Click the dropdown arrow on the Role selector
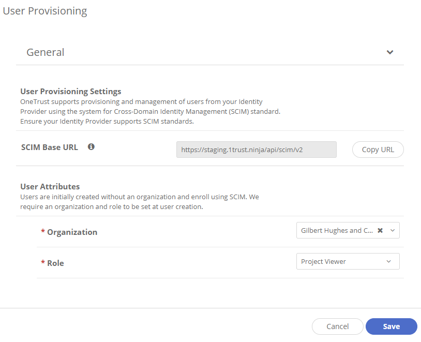This screenshot has height=342, width=421. pos(389,261)
